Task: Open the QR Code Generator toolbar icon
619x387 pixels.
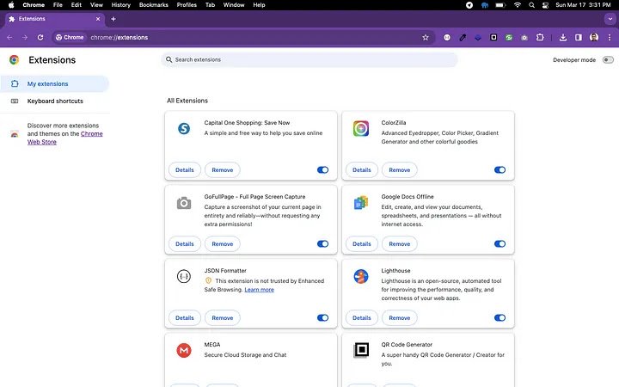Action: pyautogui.click(x=493, y=38)
